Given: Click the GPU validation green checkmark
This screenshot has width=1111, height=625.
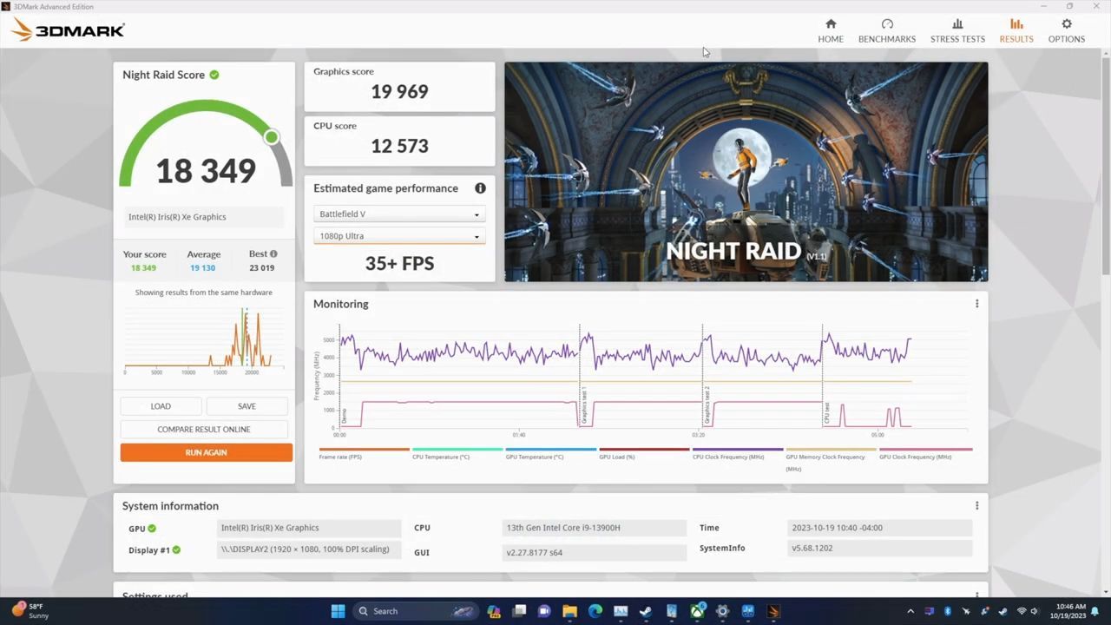Looking at the screenshot, I should click(x=152, y=528).
